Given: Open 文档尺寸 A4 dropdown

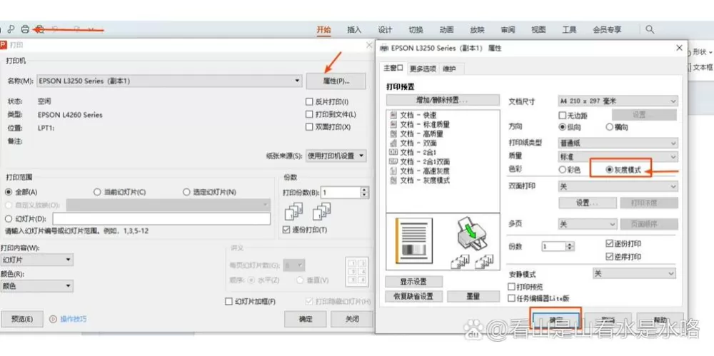Looking at the screenshot, I should point(618,101).
